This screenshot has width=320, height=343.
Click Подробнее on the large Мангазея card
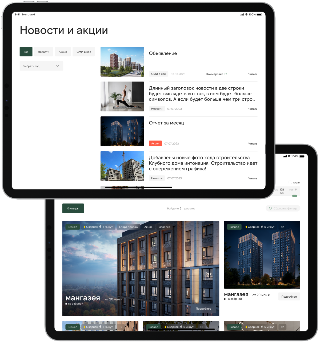203,309
